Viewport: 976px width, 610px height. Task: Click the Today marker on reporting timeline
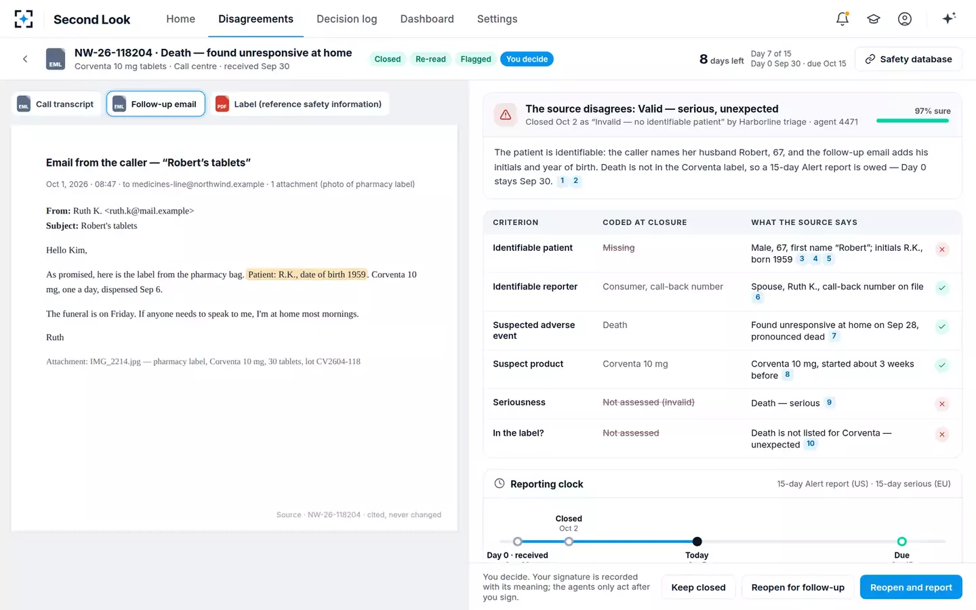point(697,541)
